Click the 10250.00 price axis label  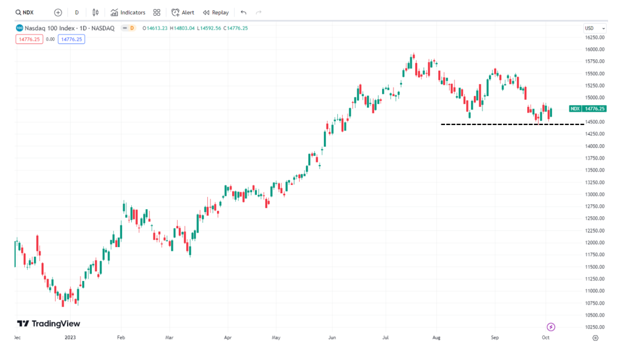coord(595,327)
